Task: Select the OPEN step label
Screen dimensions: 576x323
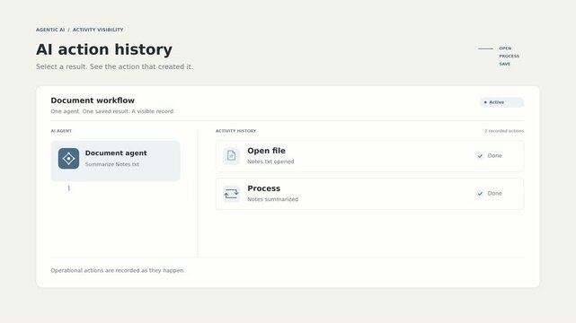Action: tap(505, 48)
